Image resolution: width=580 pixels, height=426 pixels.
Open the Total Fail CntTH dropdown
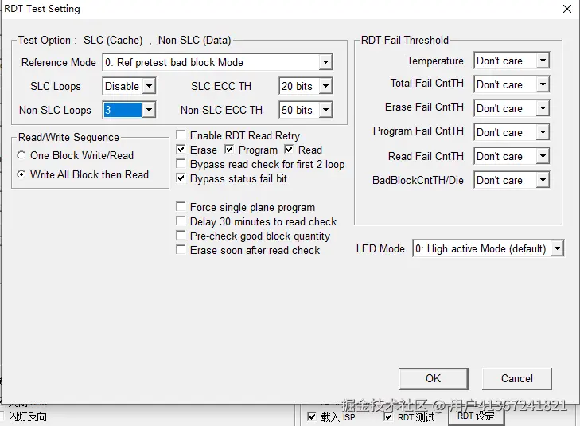543,84
